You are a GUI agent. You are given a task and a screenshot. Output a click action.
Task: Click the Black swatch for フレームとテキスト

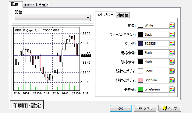point(140,34)
